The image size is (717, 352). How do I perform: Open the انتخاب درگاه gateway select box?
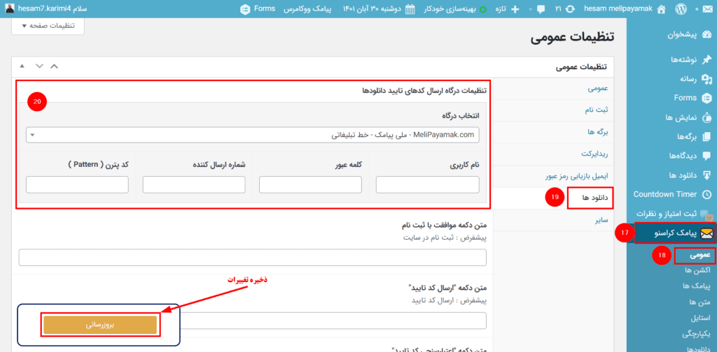pos(253,135)
